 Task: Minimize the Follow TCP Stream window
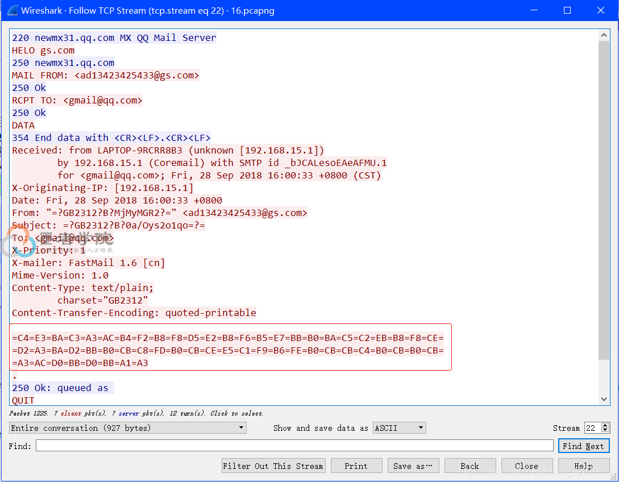point(534,10)
